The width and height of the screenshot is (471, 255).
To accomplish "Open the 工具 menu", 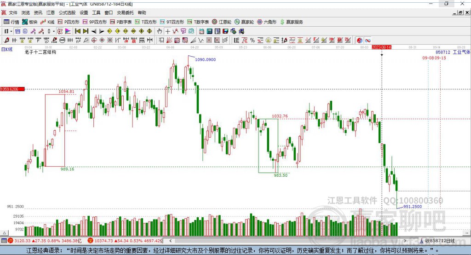I will (x=96, y=12).
